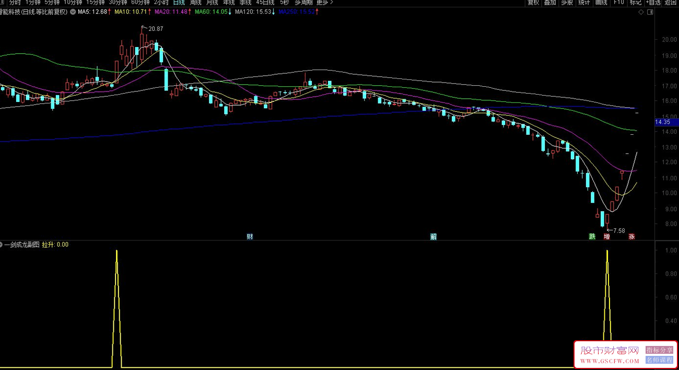679x370 pixels.
Task: Open the 统计 statistics button
Action: click(584, 2)
